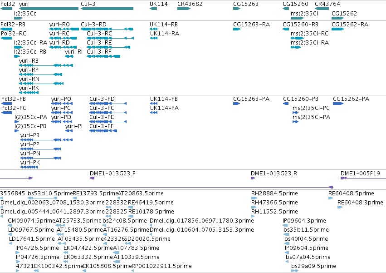
Task: Click the Pol32 gene label
Action: click(8, 4)
